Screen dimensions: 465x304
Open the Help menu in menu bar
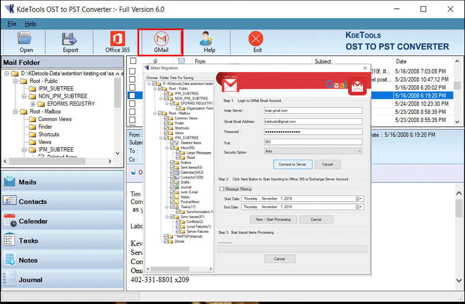click(x=31, y=24)
